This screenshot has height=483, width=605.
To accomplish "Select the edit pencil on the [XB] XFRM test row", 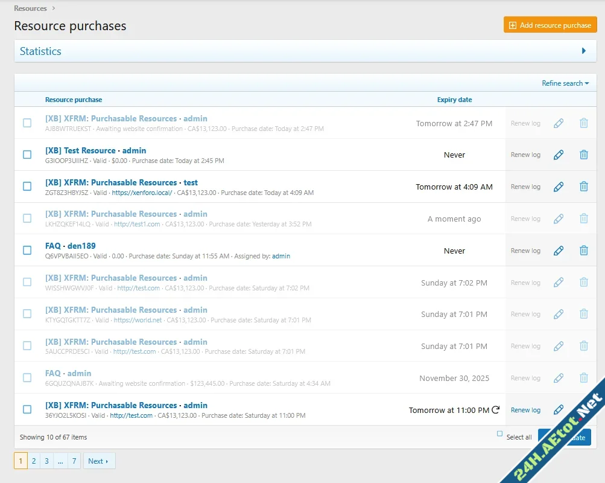I will (558, 186).
